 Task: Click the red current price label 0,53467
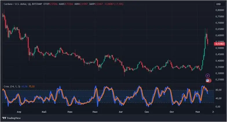pyautogui.click(x=219, y=44)
